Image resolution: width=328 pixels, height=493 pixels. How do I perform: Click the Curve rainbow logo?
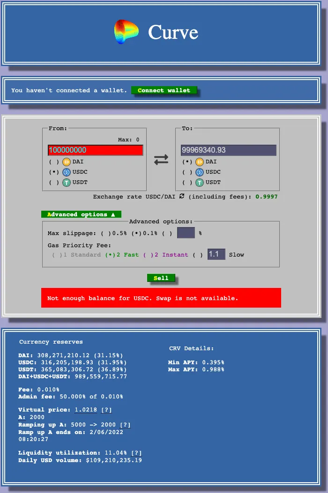126,32
